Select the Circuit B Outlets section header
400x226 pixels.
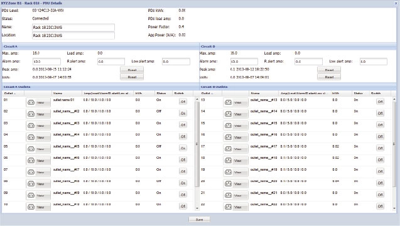pos(298,87)
